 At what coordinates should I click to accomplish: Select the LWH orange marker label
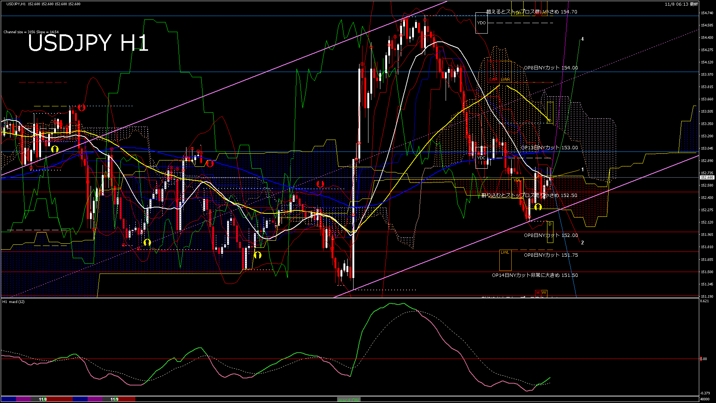coord(505,79)
